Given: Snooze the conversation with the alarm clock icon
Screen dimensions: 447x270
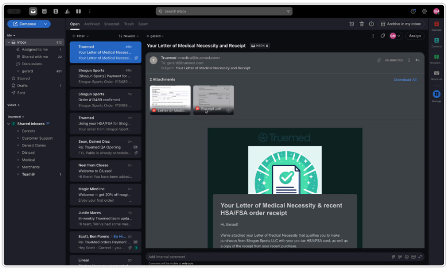Looking at the screenshot, I should [x=352, y=24].
